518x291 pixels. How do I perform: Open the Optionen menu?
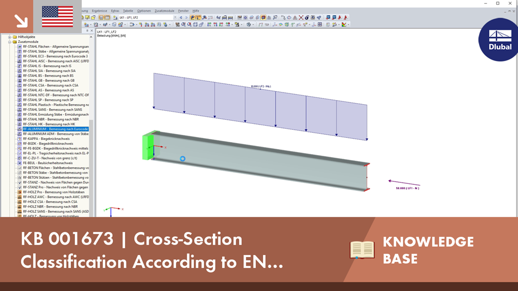point(144,11)
